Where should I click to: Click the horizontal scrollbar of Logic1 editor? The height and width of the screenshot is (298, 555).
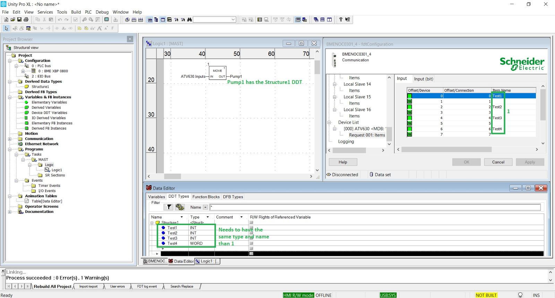tap(230, 176)
